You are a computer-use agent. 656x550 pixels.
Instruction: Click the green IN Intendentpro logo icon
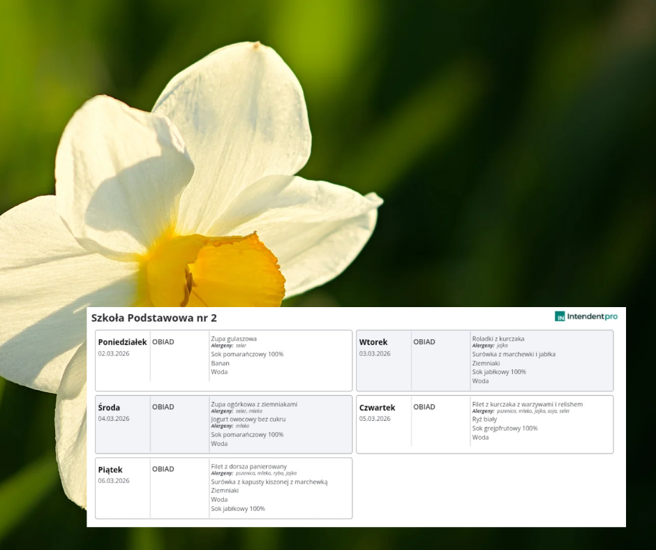pos(560,316)
